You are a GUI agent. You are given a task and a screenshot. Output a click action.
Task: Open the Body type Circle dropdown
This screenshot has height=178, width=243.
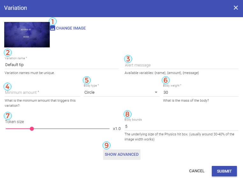pos(122,92)
